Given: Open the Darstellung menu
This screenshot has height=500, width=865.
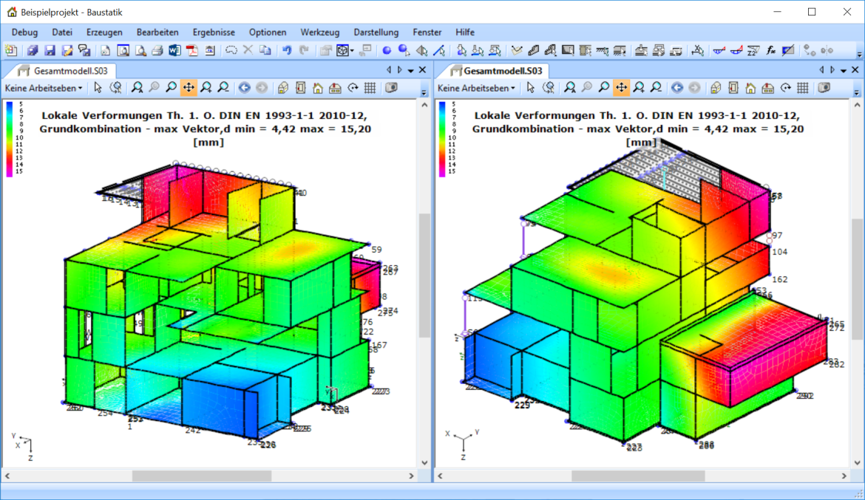Looking at the screenshot, I should click(376, 32).
